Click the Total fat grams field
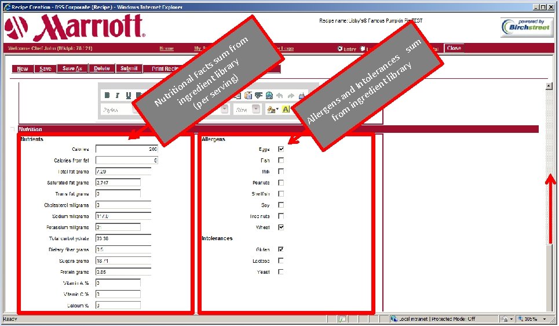 [123, 171]
